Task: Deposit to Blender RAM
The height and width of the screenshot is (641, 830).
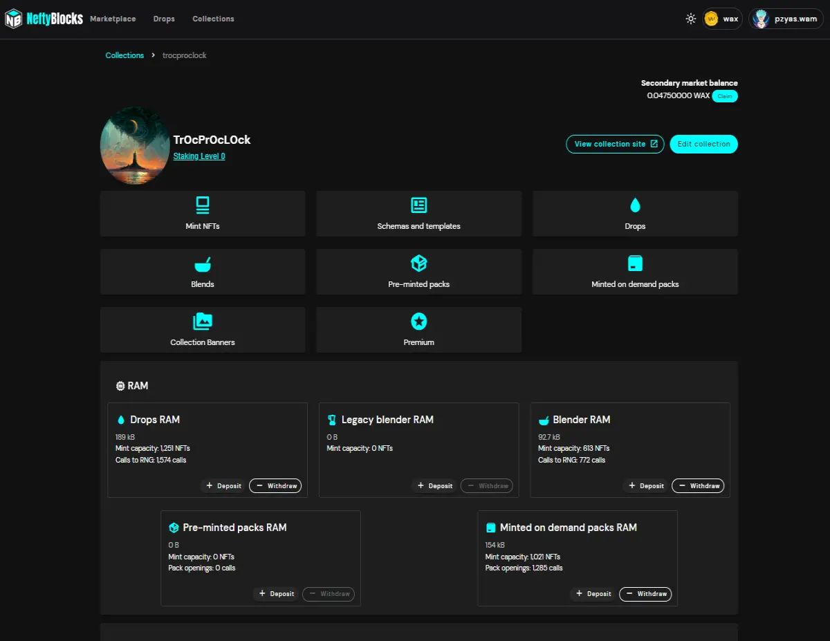Action: coord(646,486)
